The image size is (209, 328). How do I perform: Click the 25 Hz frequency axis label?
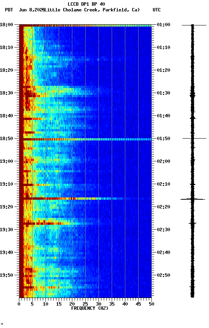pos(85,304)
